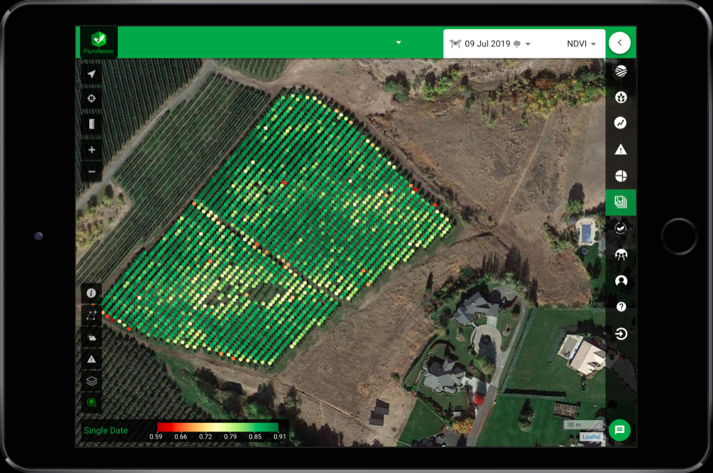Screen dimensions: 713x473
Task: Click the NDVI color legend gradient bar
Action: coord(218,427)
